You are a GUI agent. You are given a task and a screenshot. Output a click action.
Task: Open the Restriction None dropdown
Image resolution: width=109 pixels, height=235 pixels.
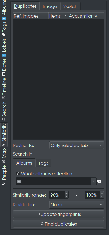[x=77, y=205]
